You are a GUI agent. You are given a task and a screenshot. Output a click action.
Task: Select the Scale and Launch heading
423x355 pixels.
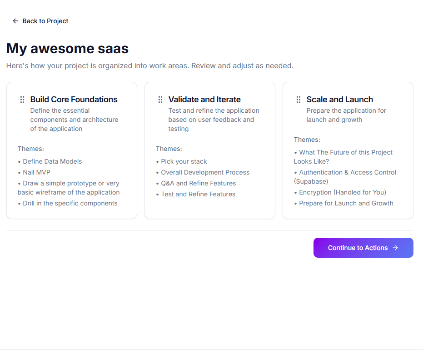click(x=340, y=100)
